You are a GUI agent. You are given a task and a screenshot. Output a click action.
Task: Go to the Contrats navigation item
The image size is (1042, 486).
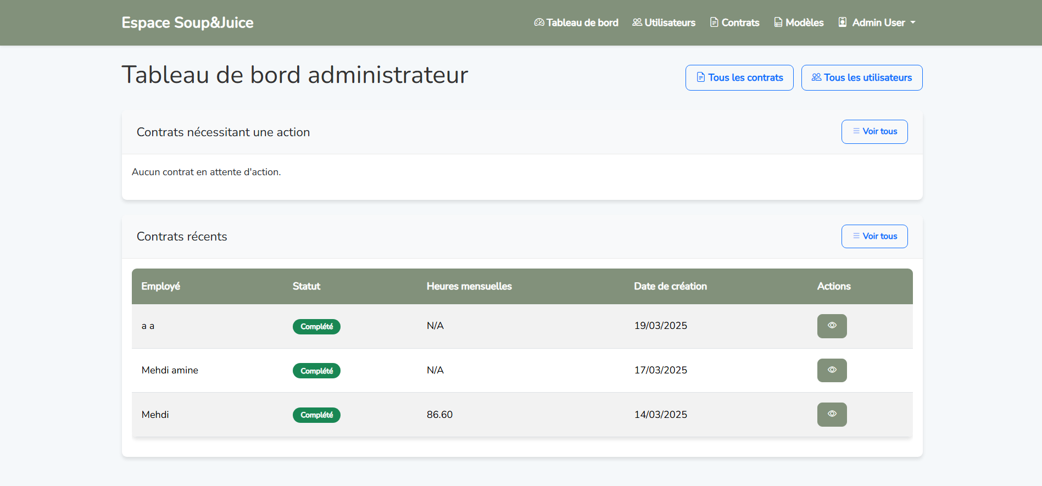pyautogui.click(x=740, y=23)
